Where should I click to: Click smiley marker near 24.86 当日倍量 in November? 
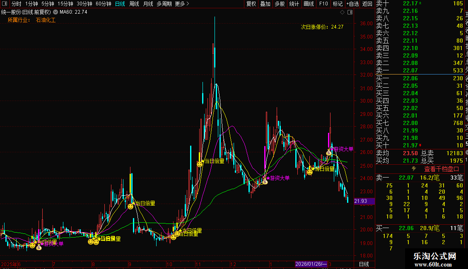200,164
